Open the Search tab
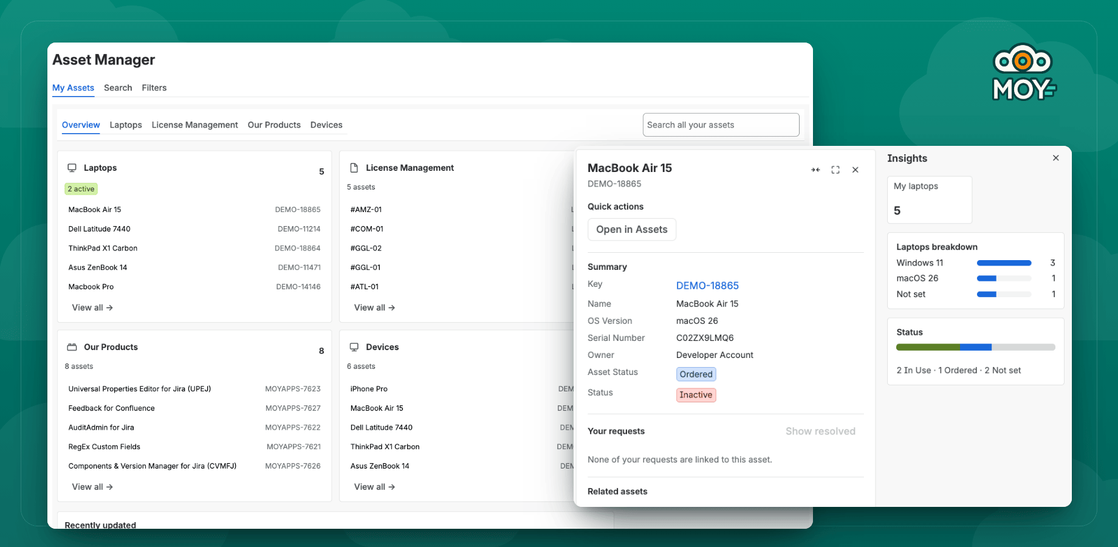 click(118, 88)
